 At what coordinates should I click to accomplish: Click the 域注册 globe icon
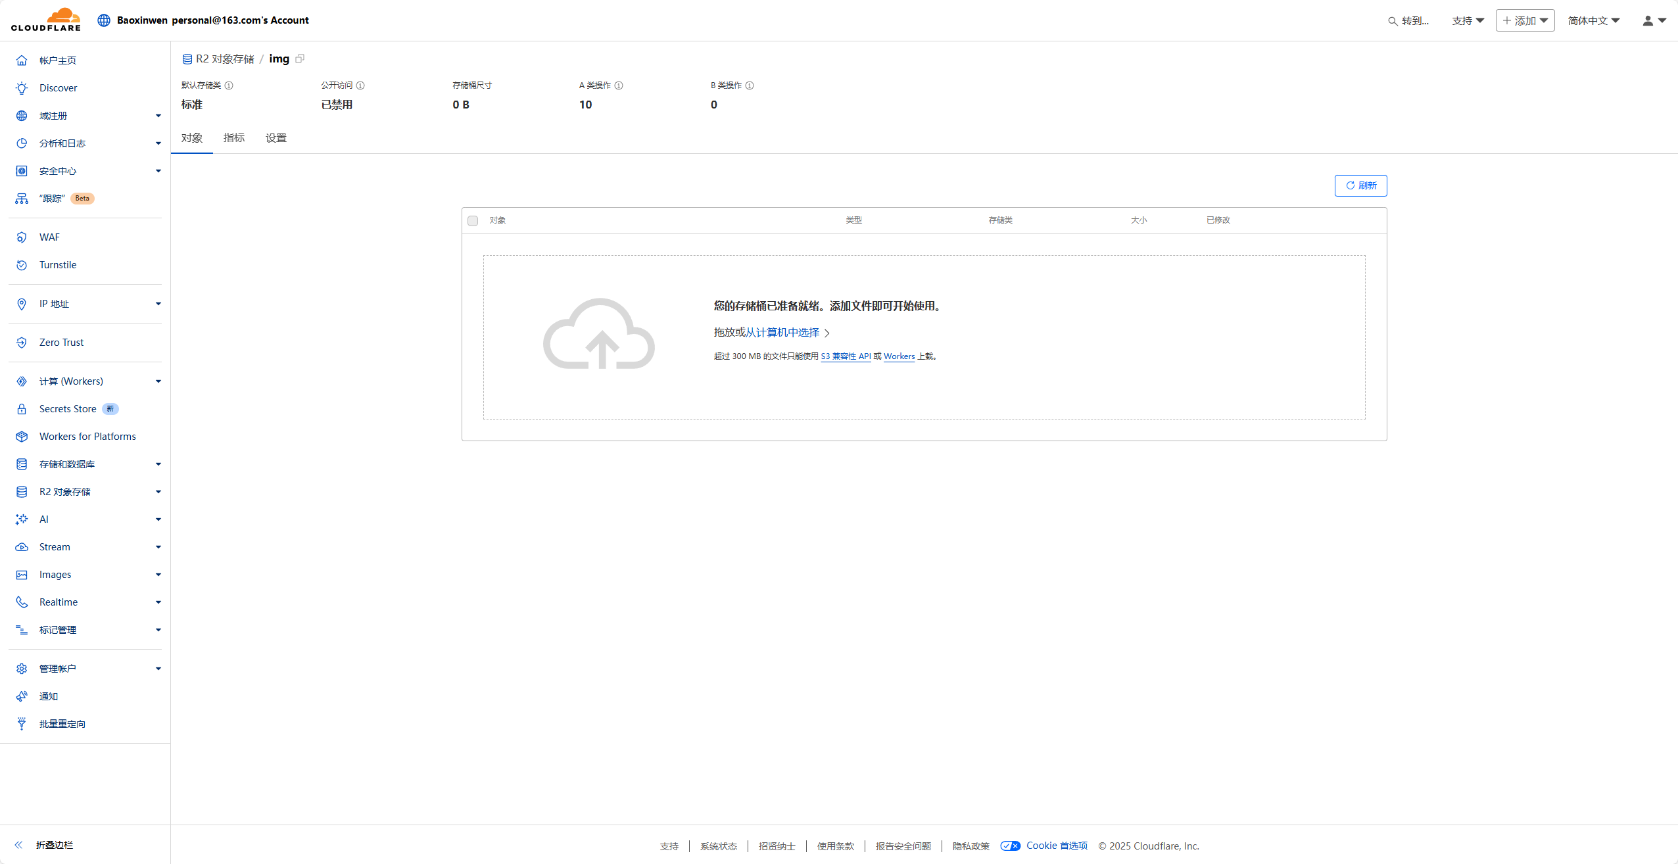point(22,116)
